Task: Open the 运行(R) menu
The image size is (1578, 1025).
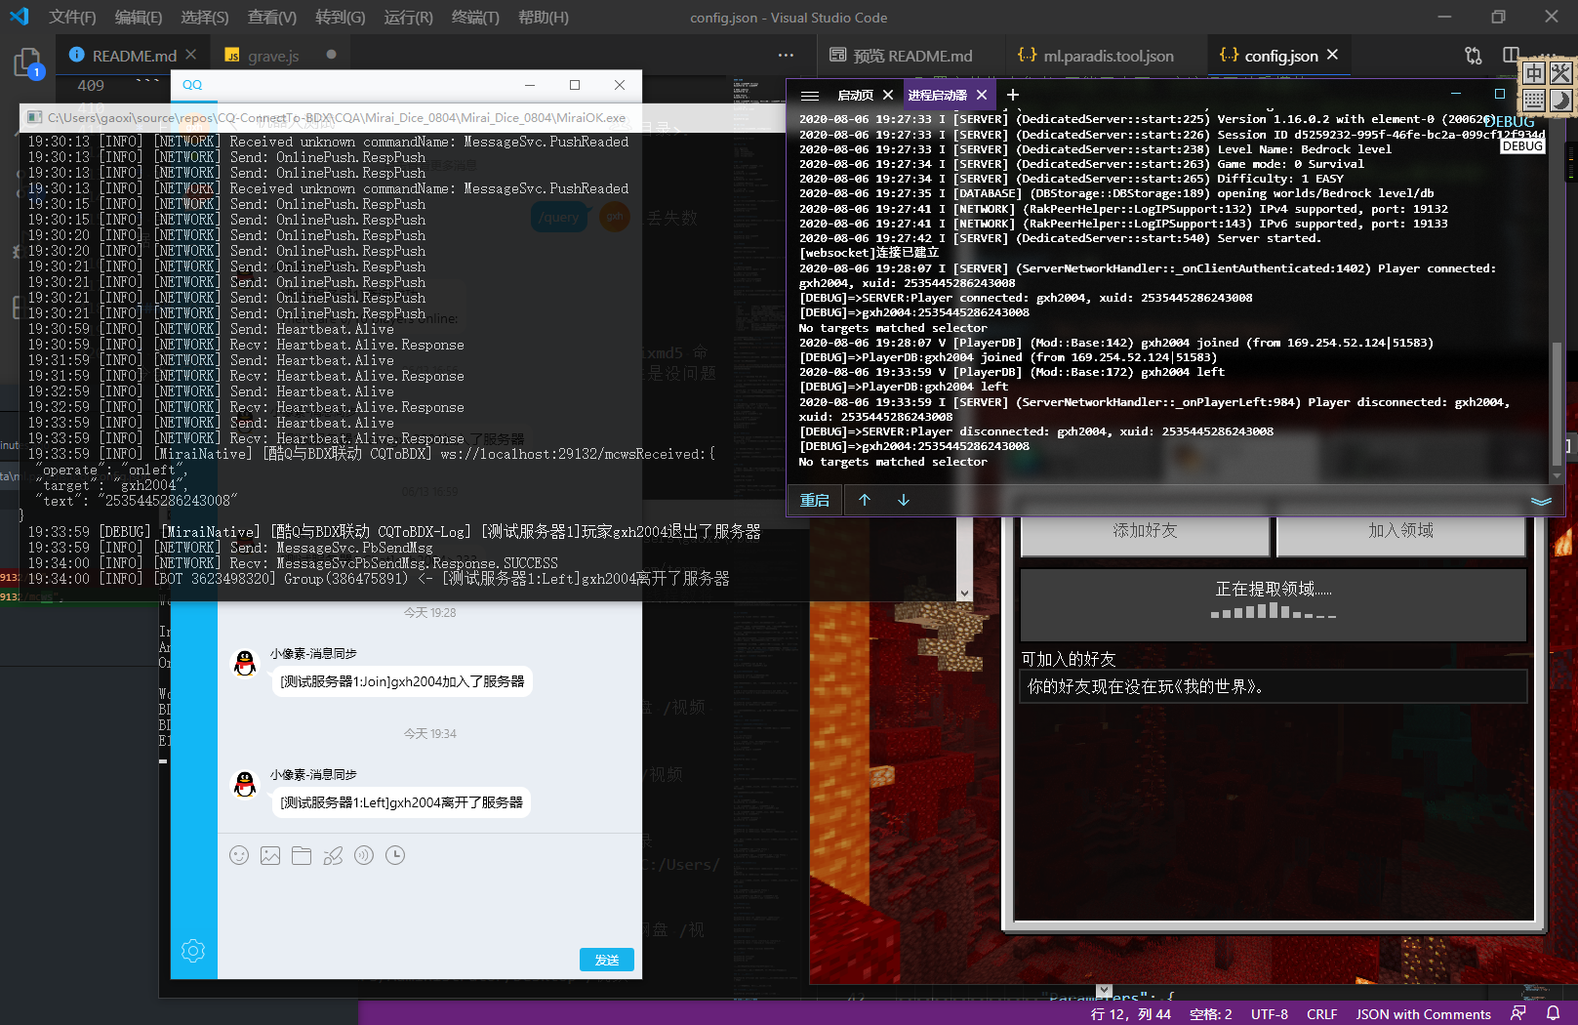Action: [x=408, y=17]
